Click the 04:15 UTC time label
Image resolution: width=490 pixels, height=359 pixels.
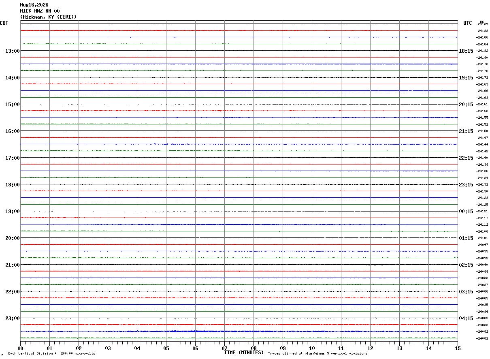(466, 318)
